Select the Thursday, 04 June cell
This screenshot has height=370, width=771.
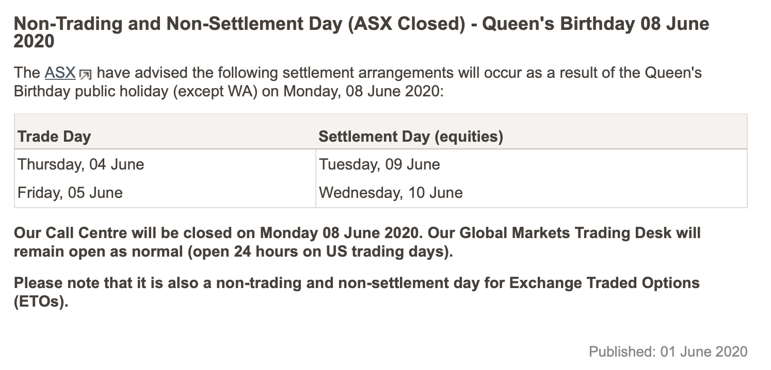point(165,165)
